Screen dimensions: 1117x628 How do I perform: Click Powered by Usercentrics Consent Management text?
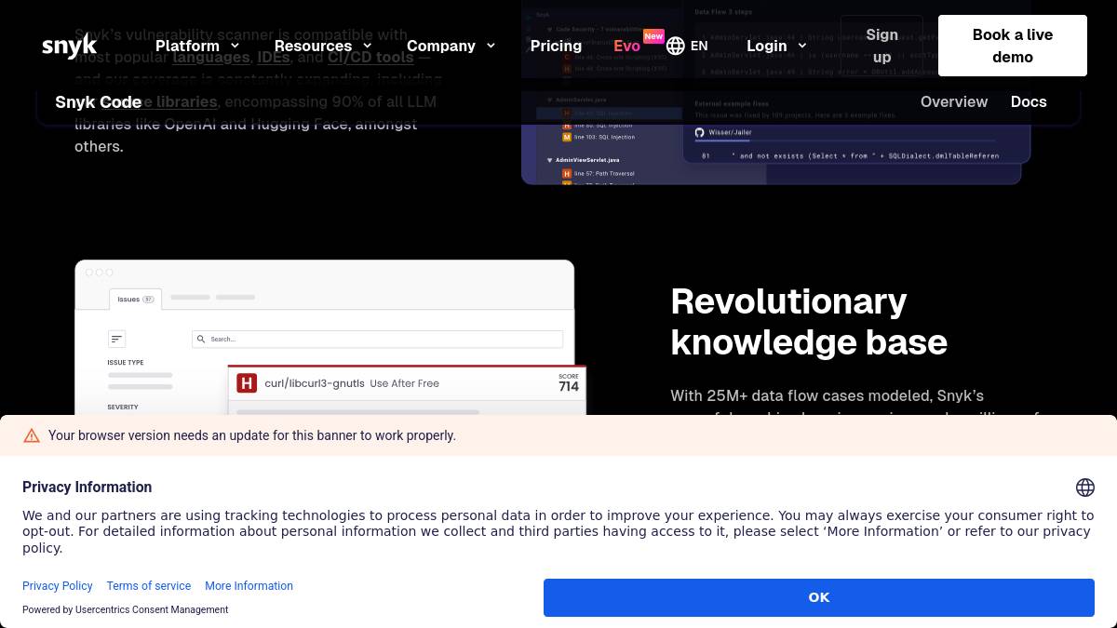pos(125,609)
